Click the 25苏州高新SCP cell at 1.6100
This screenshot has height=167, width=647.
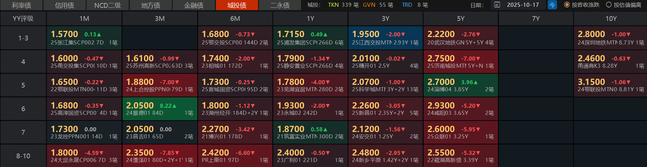(160, 62)
